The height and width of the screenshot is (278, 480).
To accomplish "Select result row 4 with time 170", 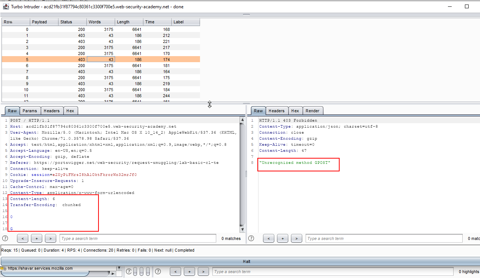I will (101, 53).
